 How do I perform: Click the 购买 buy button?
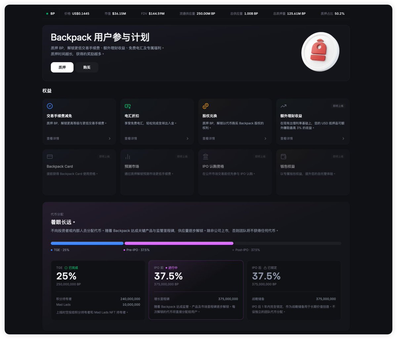click(x=87, y=67)
